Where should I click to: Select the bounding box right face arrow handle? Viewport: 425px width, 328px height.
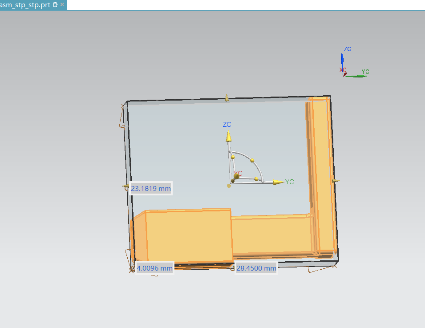pos(336,181)
